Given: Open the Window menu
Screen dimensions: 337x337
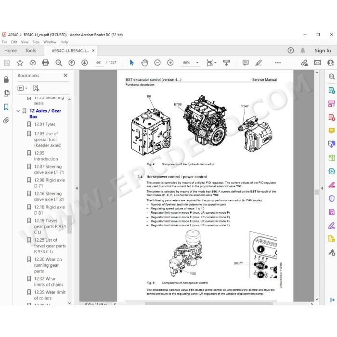Looking at the screenshot, I should tap(50, 42).
